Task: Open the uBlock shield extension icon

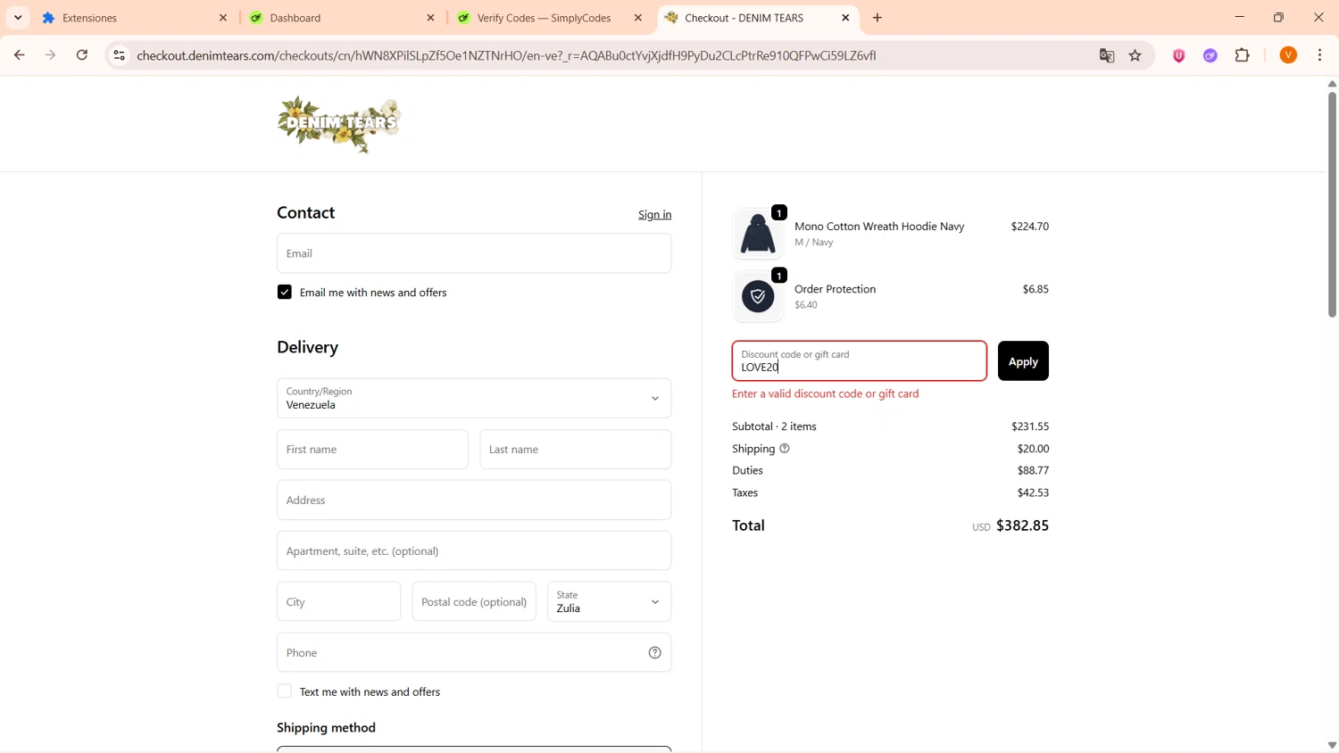Action: point(1179,55)
